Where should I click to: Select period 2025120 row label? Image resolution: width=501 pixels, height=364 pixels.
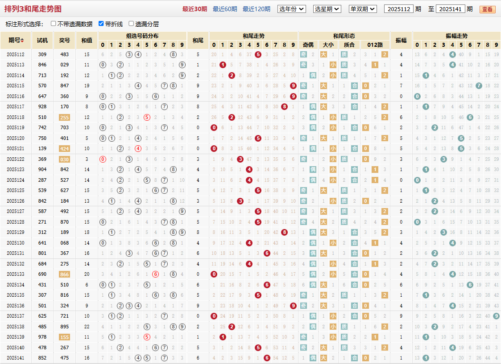point(15,138)
